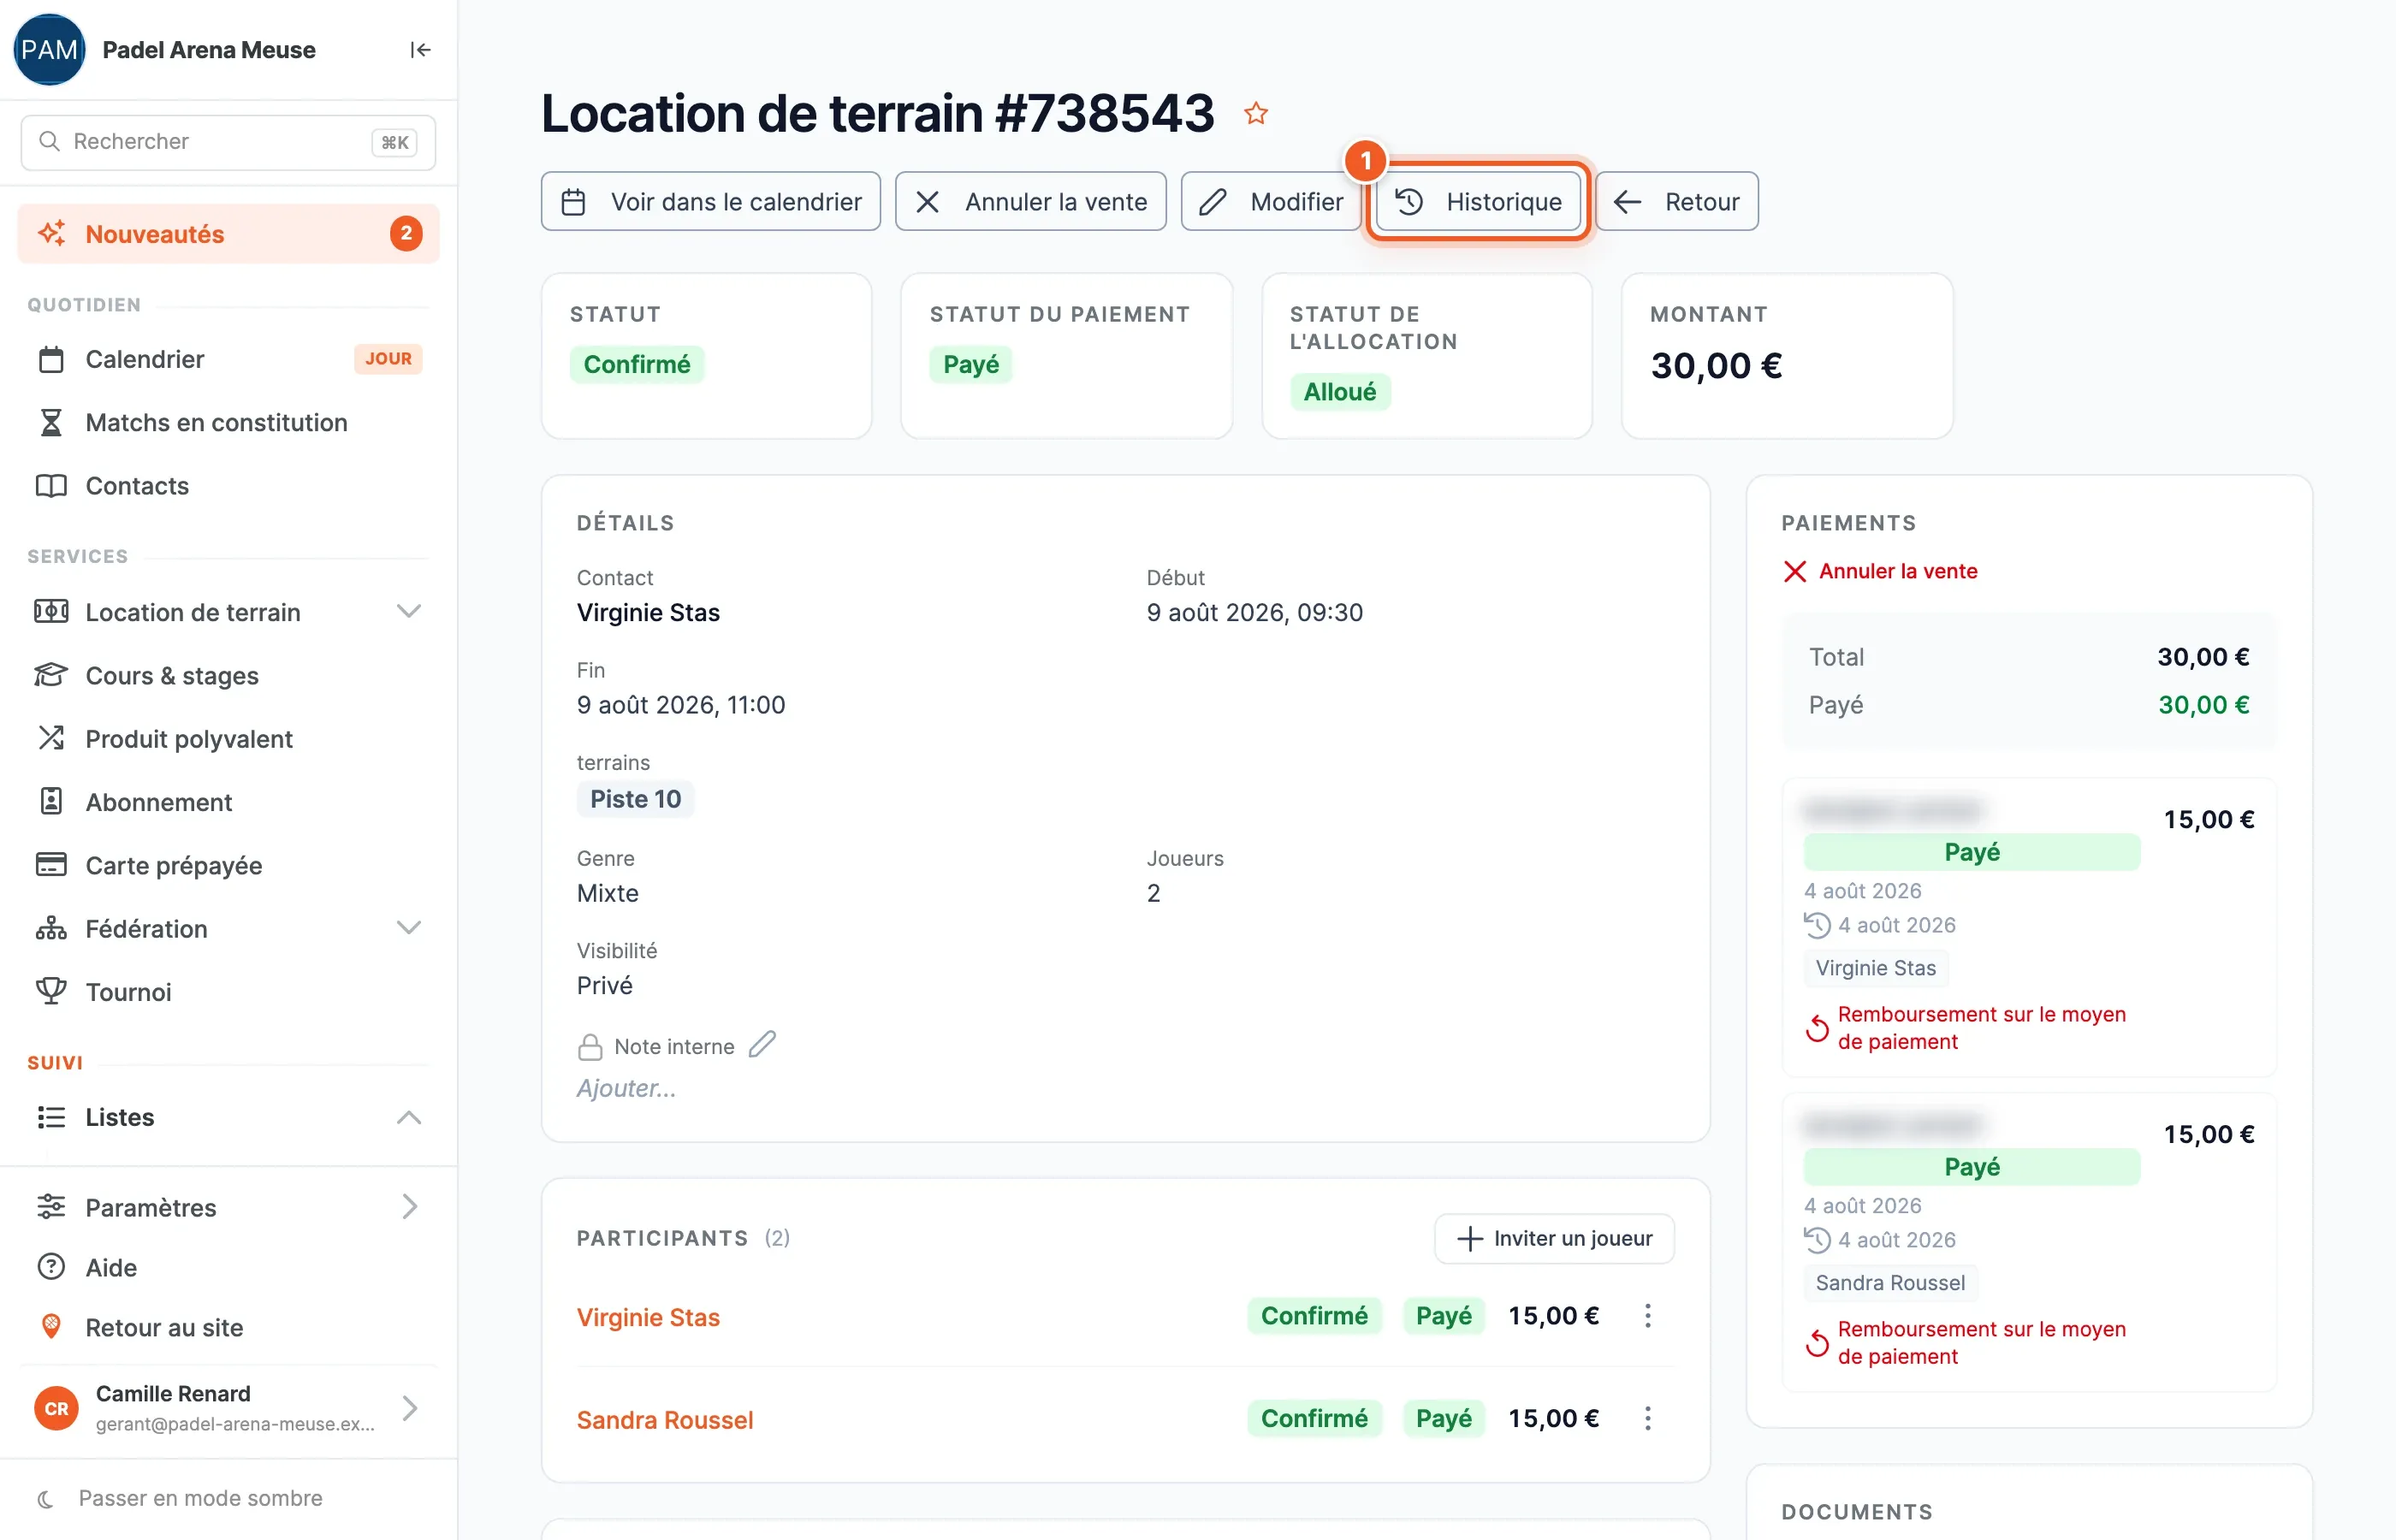Collapse the Listes section chevron
Screen dimensions: 2396x1540
coord(408,1118)
